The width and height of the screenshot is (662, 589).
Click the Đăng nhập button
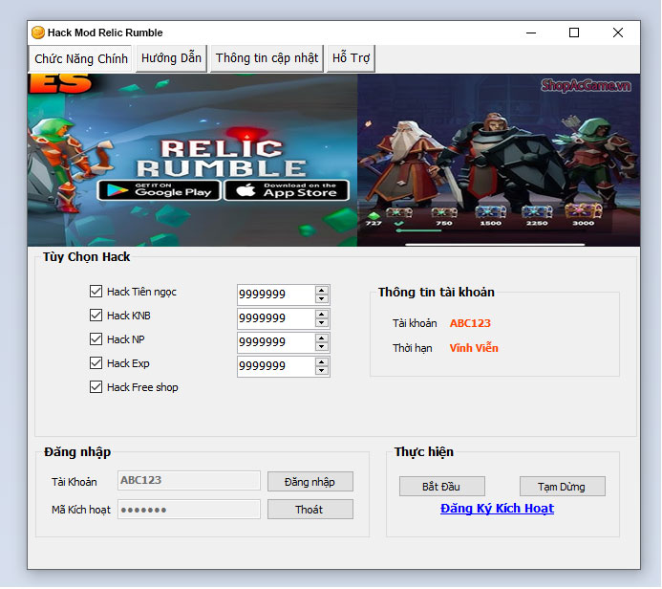point(310,482)
